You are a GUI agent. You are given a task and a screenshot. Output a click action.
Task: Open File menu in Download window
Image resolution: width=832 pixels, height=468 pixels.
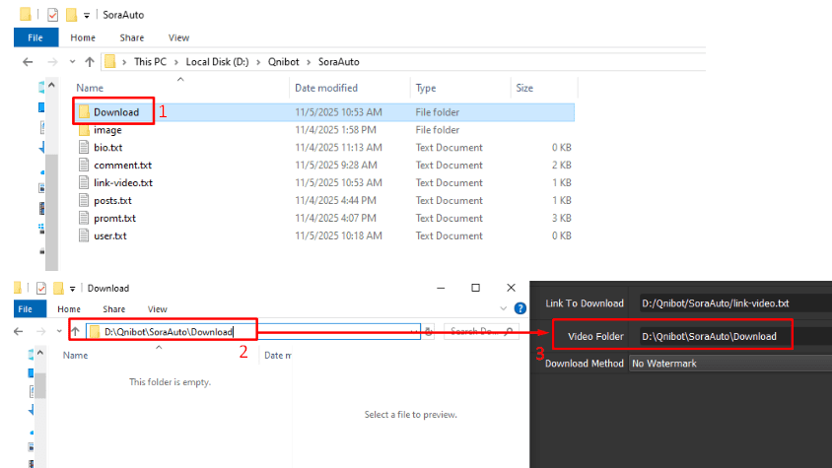[26, 308]
